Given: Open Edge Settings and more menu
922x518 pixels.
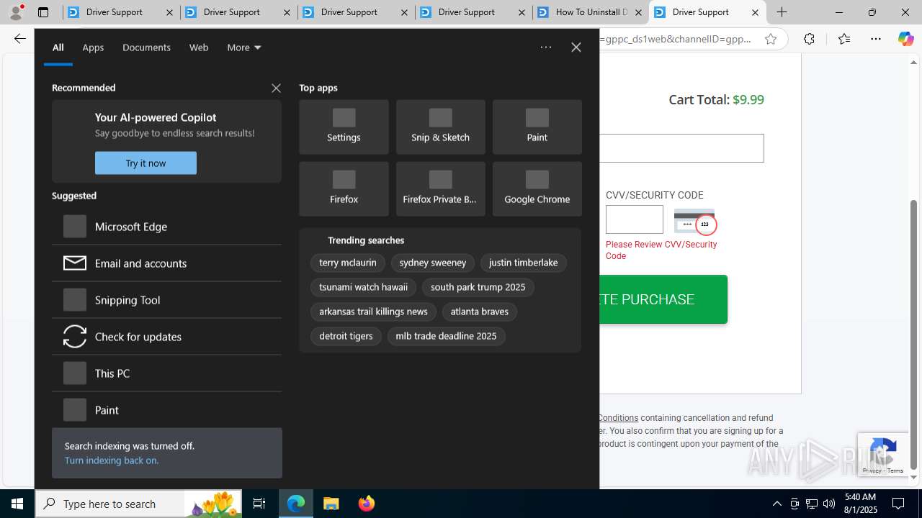Looking at the screenshot, I should click(876, 39).
